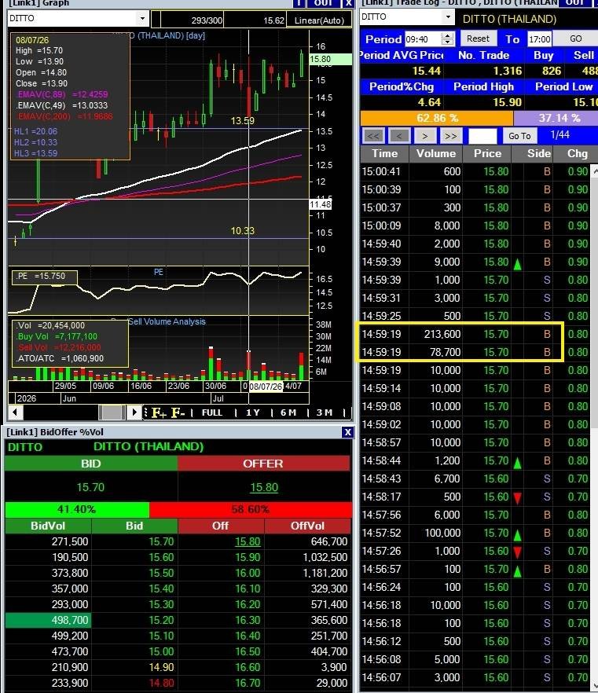598x693 pixels.
Task: Select the 3 M chart range
Action: (324, 412)
